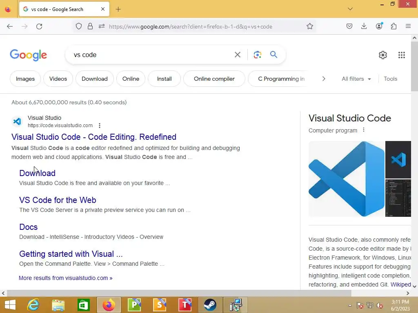The height and width of the screenshot is (313, 418).
Task: Click the vertical scrollbar down arrow
Action: tap(414, 287)
